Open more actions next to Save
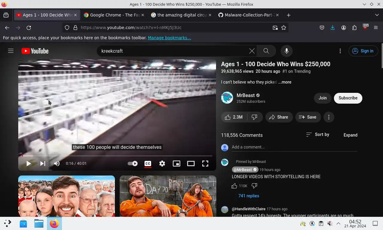This screenshot has height=230, width=383. 329,117
